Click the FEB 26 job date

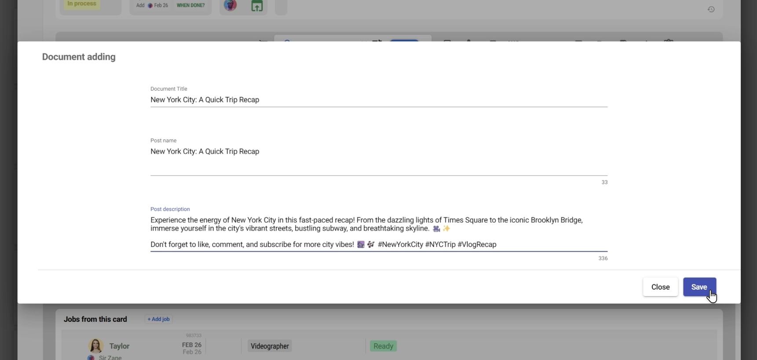192,345
